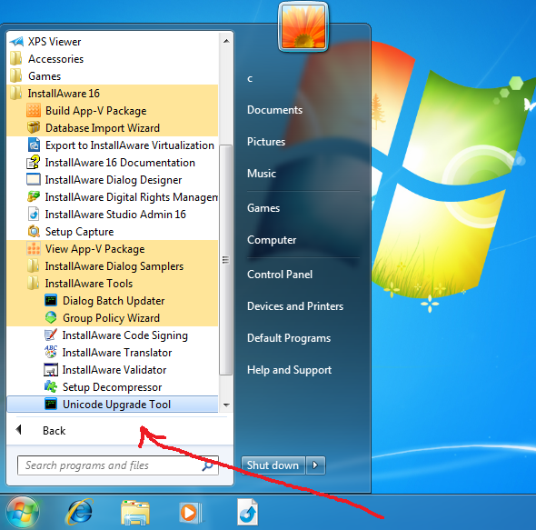Open Devices and Printers
Screen dimensions: 536x530
pyautogui.click(x=295, y=306)
